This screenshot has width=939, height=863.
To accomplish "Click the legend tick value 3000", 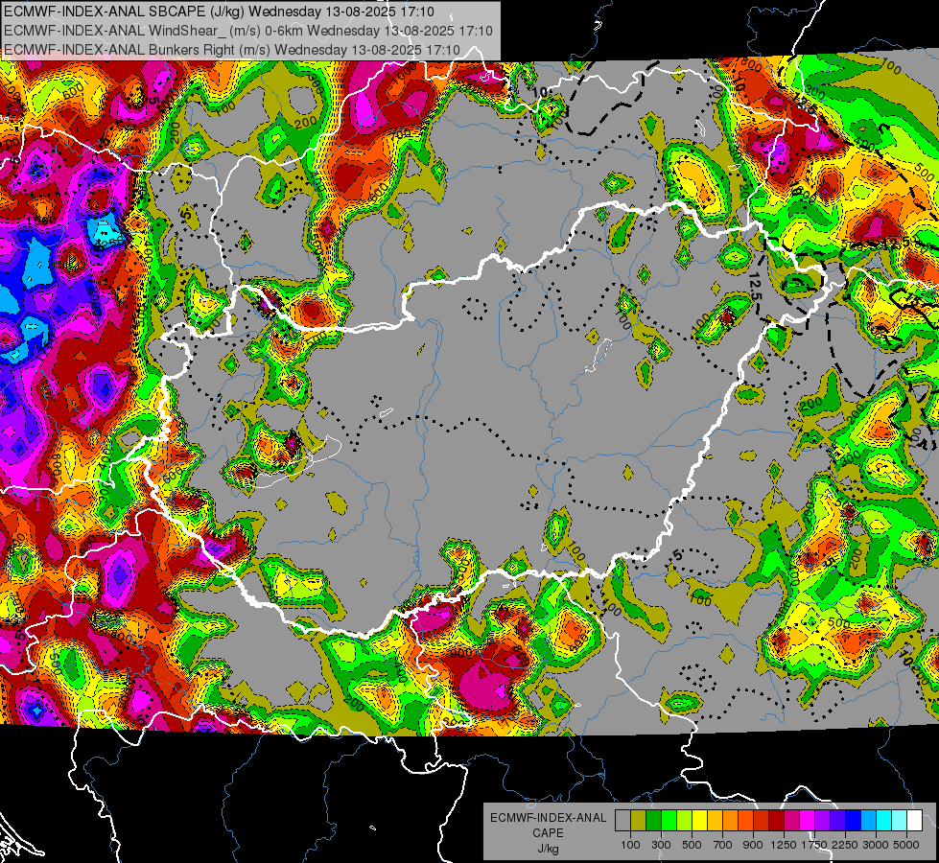I will click(x=876, y=845).
